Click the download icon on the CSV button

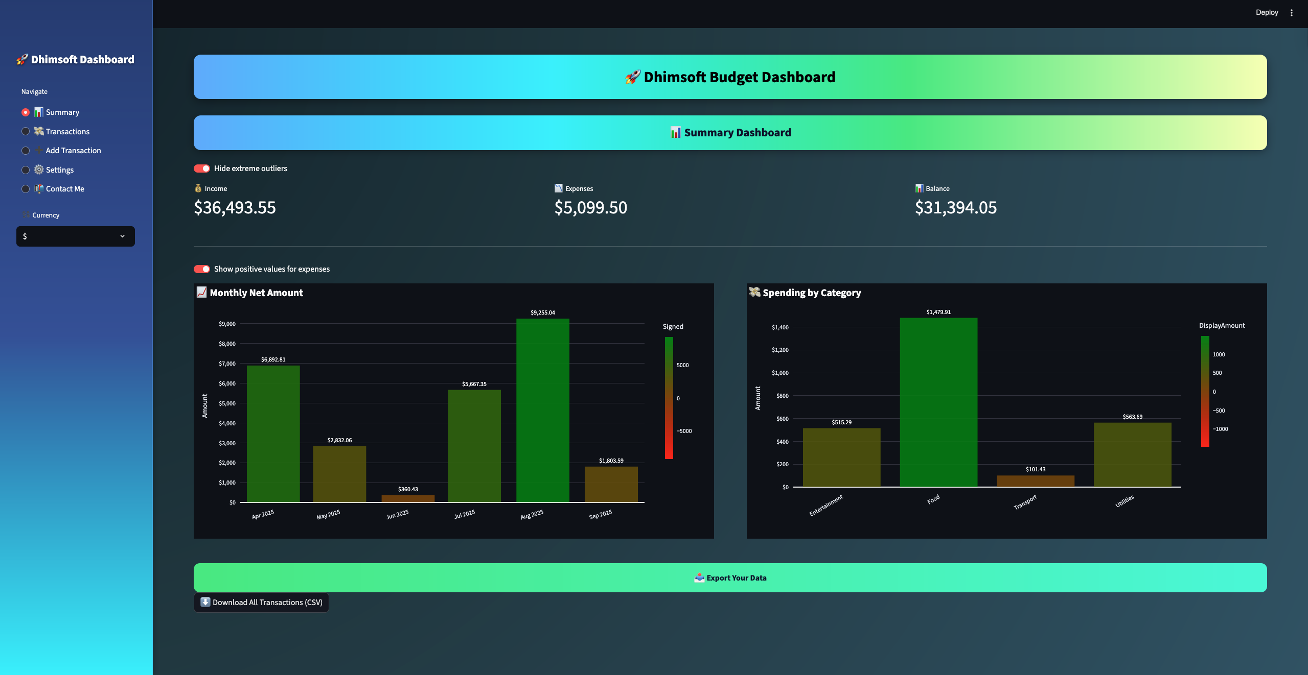[205, 602]
